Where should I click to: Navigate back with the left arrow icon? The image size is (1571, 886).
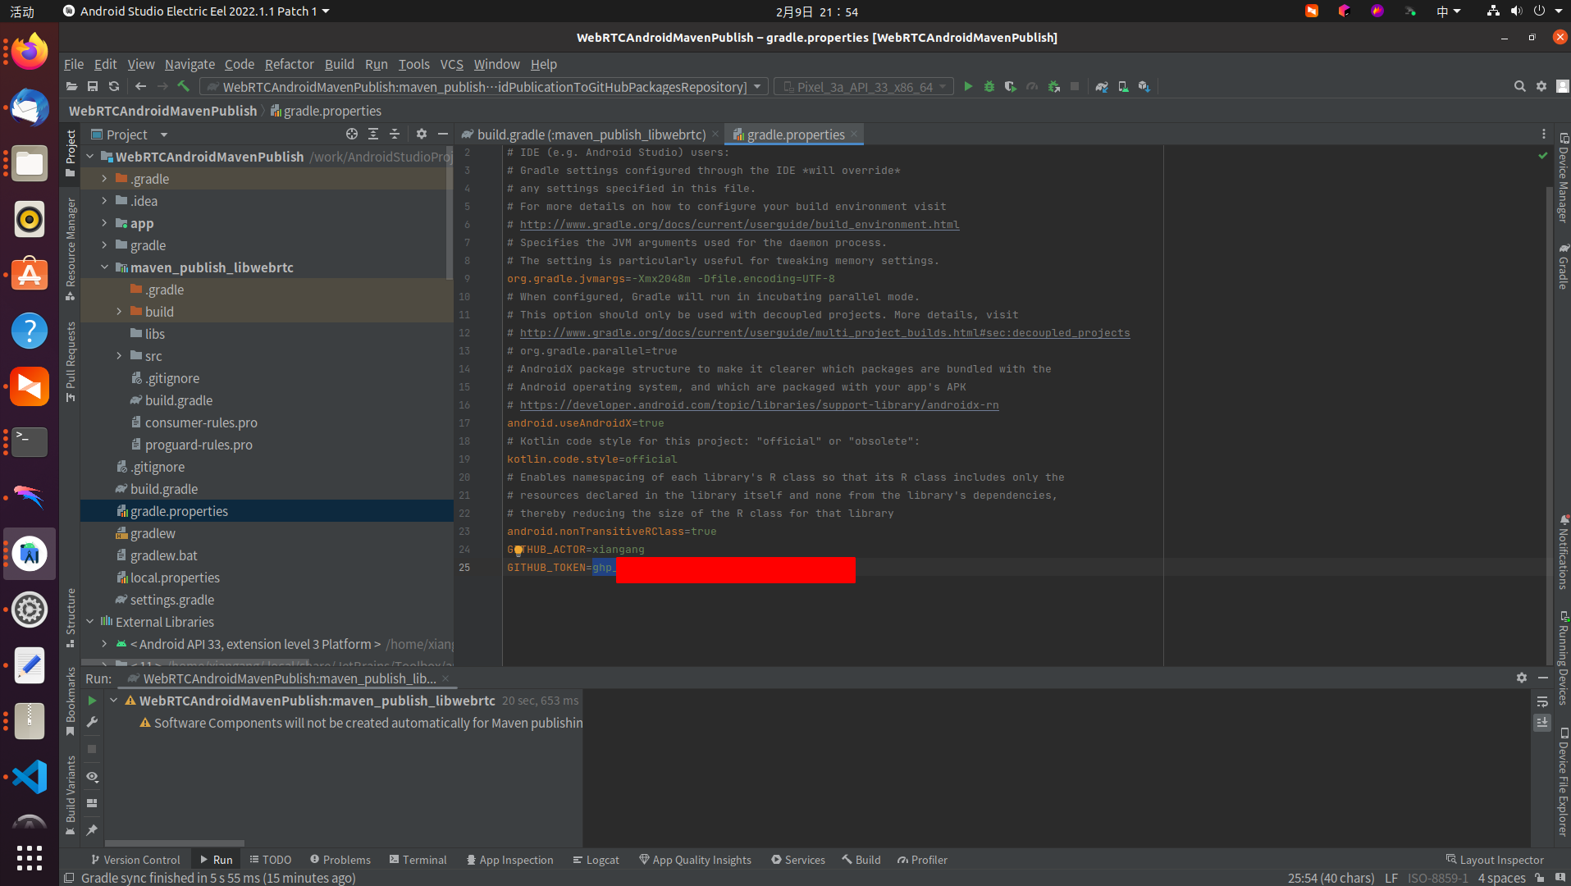click(x=141, y=87)
